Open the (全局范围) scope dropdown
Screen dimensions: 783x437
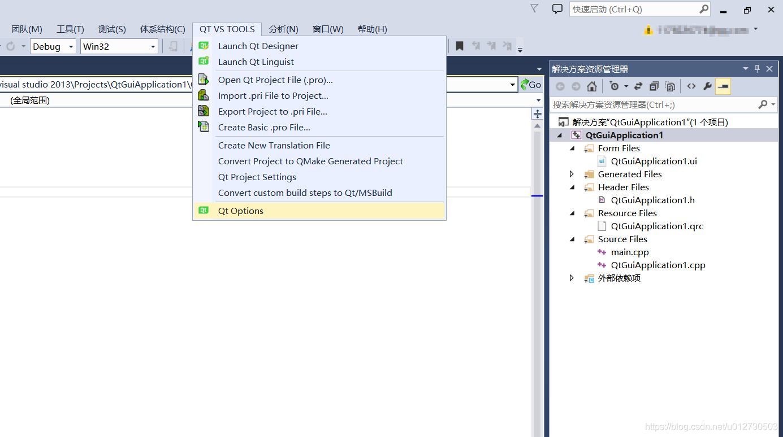click(538, 100)
